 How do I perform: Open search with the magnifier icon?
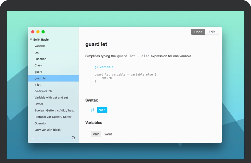(73, 138)
